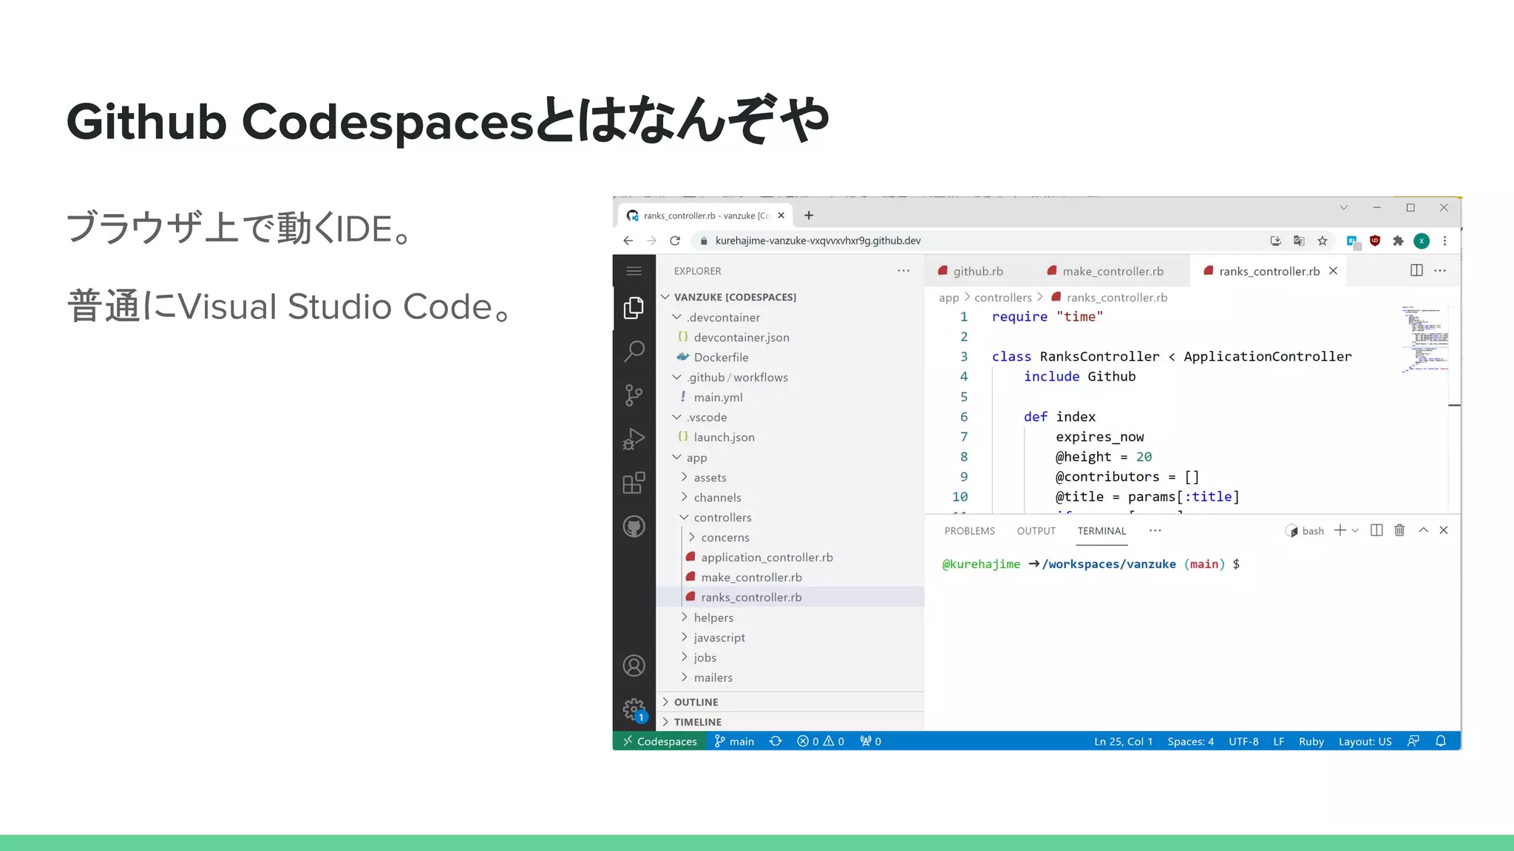Synchronize changes in the status bar
Screen dimensions: 1514x851
coord(775,741)
